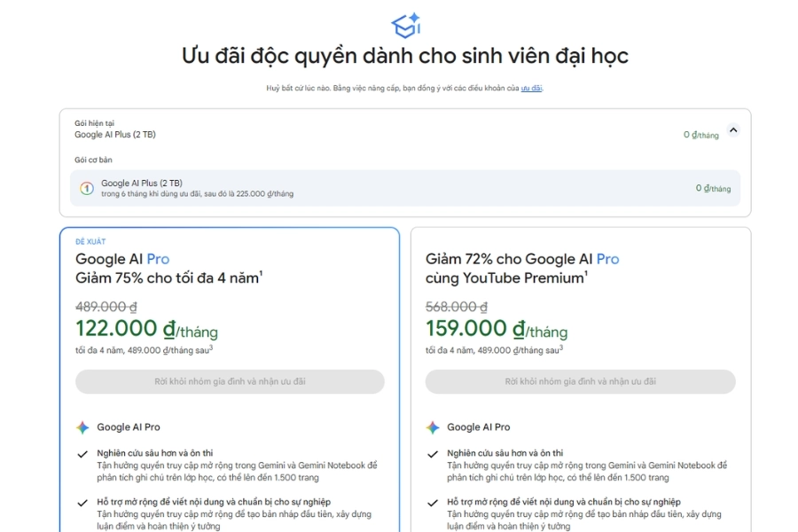This screenshot has height=532, width=798.
Task: Click the 159.000 đ/tháng price
Action: (x=497, y=329)
